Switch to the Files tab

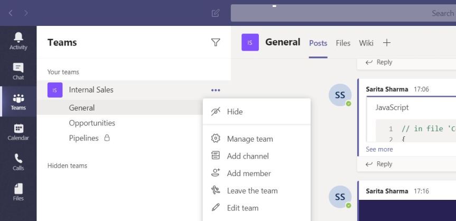(343, 43)
